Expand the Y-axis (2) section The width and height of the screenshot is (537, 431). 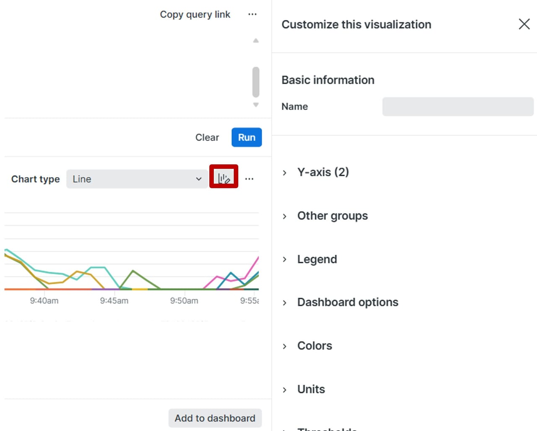[323, 172]
